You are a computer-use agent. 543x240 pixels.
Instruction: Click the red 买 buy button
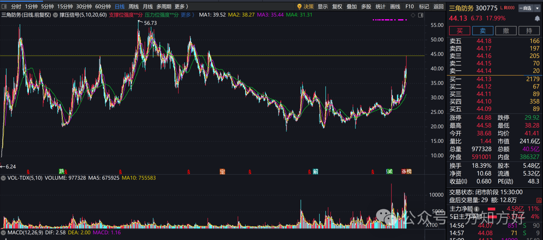(x=460, y=31)
